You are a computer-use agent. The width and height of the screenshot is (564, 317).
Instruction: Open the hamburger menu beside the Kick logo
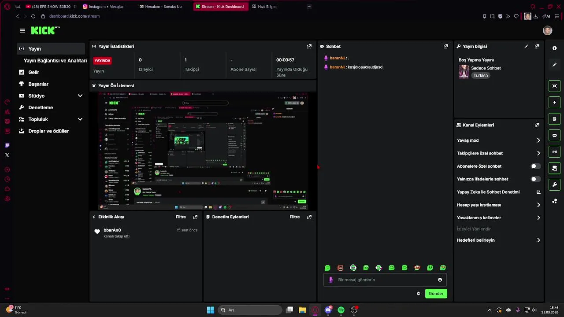(x=22, y=30)
